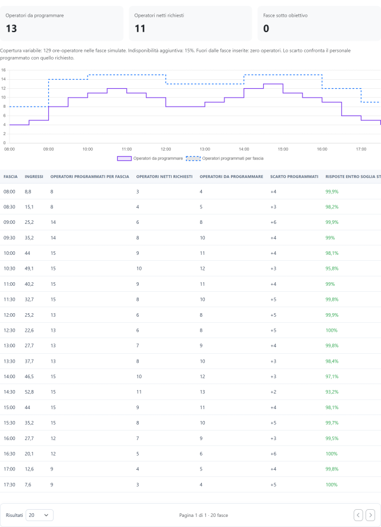Click the 'Operatori da programmare' legend label
This screenshot has width=381, height=527.
158,158
